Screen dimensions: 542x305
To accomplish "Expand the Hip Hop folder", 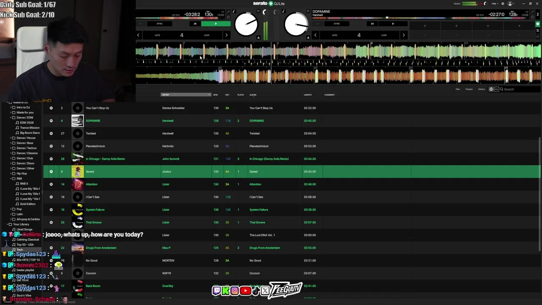I will coord(11,174).
